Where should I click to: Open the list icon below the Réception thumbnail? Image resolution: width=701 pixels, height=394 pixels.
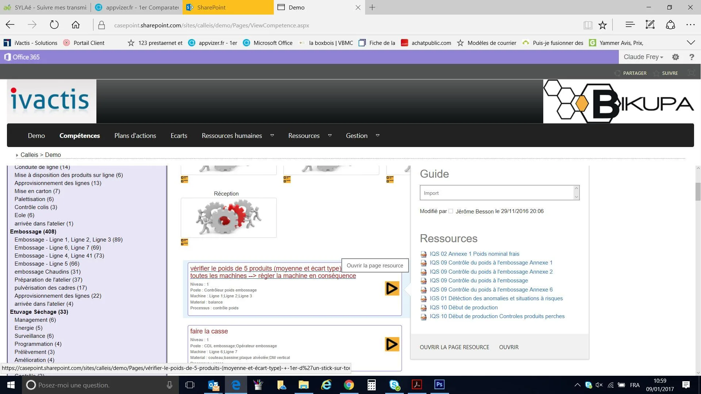coord(184,242)
